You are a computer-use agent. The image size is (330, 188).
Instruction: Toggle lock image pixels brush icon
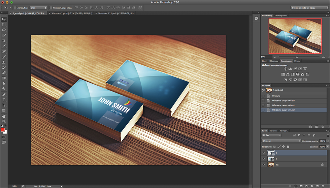click(279, 147)
